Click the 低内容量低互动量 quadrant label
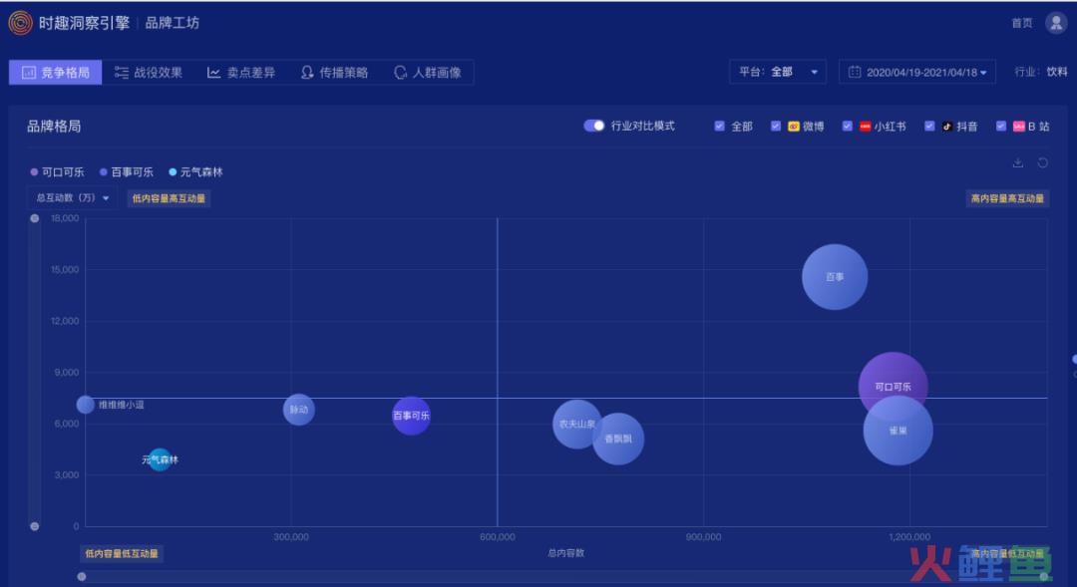 (122, 553)
